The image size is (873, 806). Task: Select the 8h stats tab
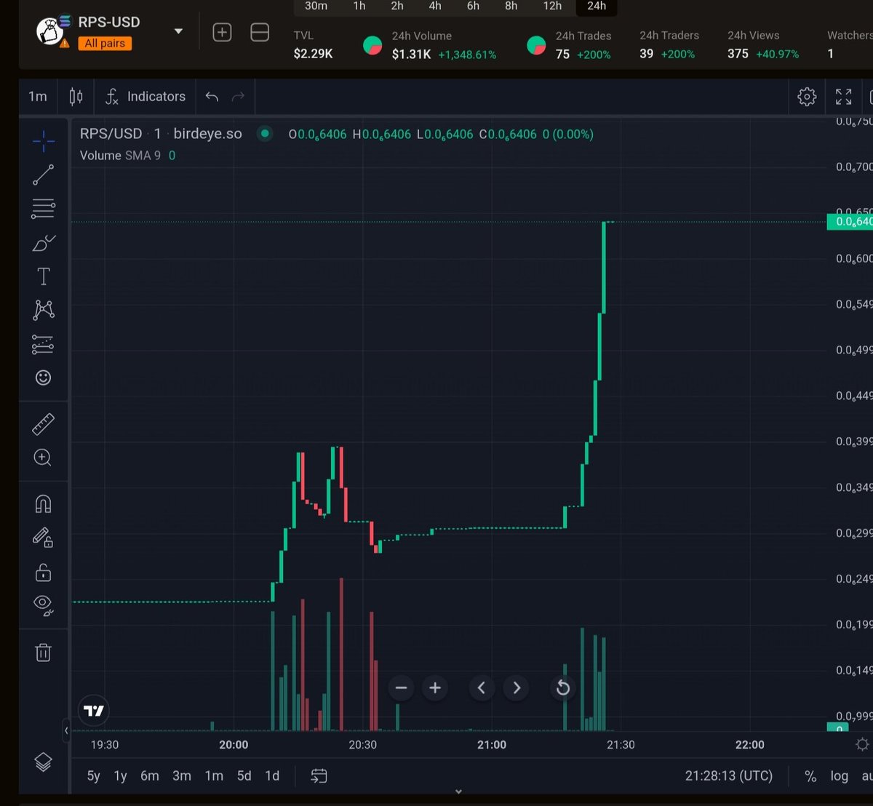[x=511, y=6]
